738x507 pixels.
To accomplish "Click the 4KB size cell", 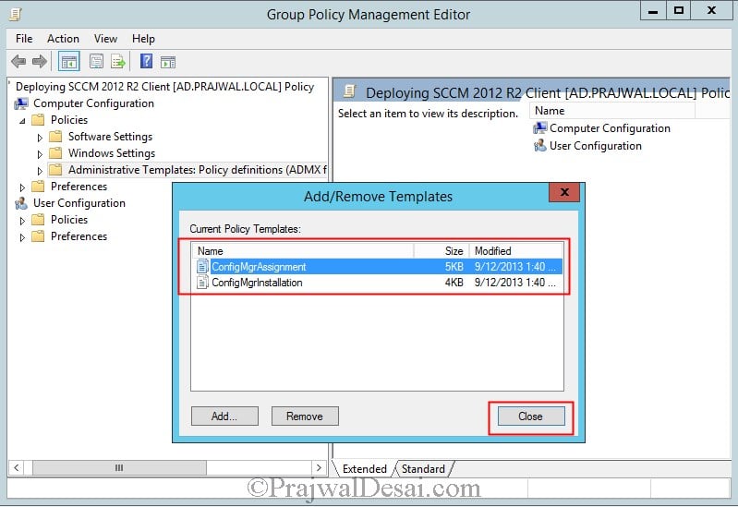I will pos(454,283).
